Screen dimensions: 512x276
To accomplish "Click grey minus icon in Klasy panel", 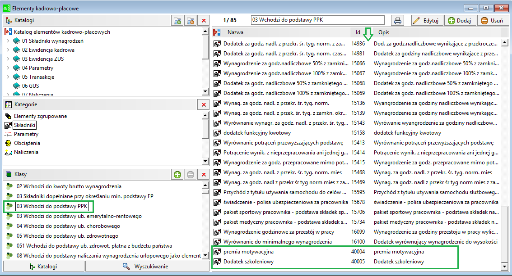I will 191,175.
